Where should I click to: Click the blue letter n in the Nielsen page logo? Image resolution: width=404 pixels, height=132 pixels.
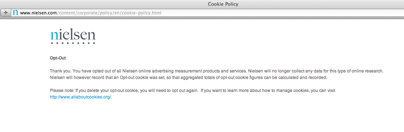(x=54, y=35)
